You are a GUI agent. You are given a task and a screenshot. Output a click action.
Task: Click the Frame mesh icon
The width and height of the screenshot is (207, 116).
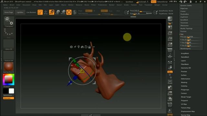click(170, 82)
